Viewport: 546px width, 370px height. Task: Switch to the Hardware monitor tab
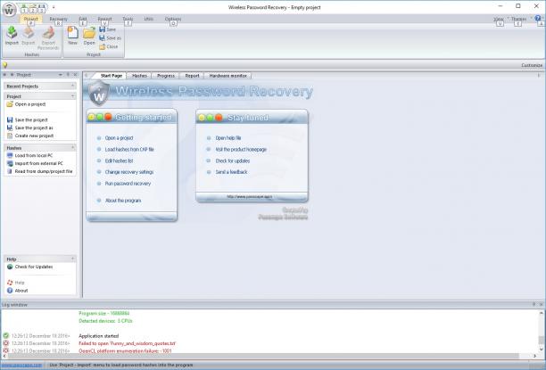(x=228, y=76)
